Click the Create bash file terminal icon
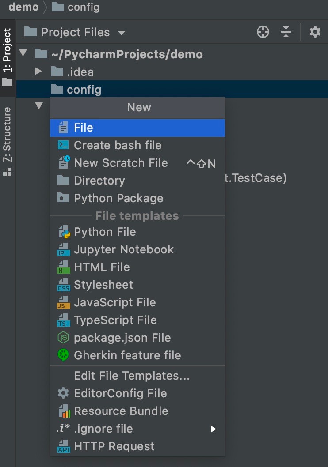This screenshot has width=328, height=467. (x=63, y=145)
